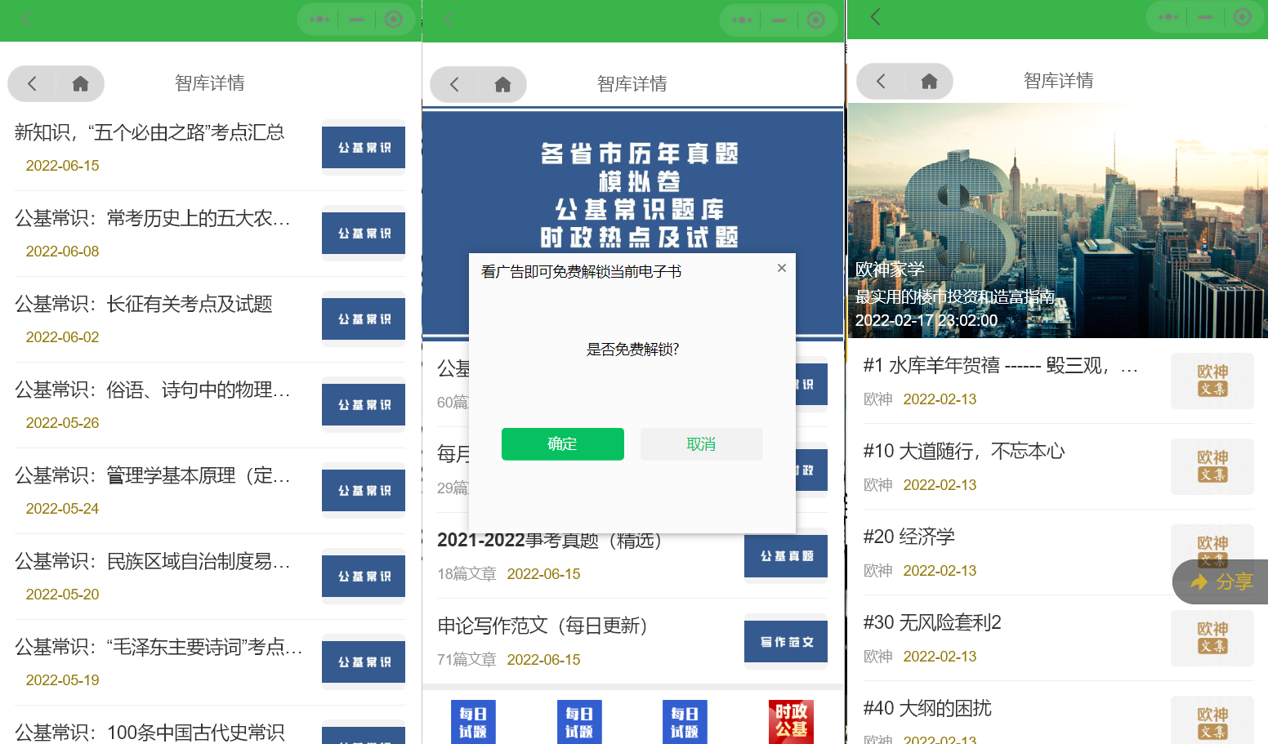Image resolution: width=1268 pixels, height=744 pixels.
Task: Open the more-options dots in middle panel's green header
Action: [x=742, y=20]
